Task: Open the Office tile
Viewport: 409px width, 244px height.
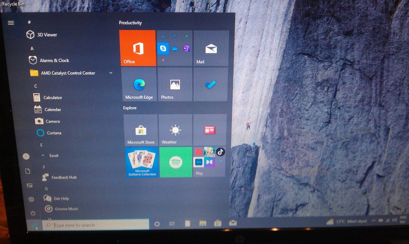Action: [x=138, y=48]
